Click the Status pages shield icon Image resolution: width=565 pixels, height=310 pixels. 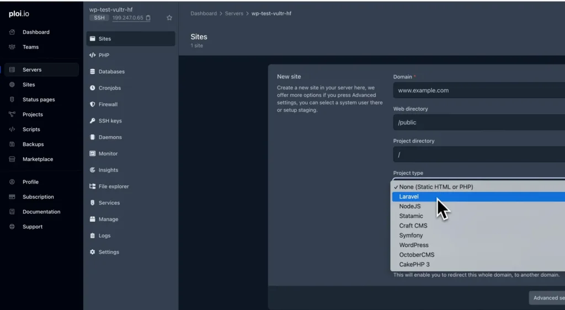point(12,99)
